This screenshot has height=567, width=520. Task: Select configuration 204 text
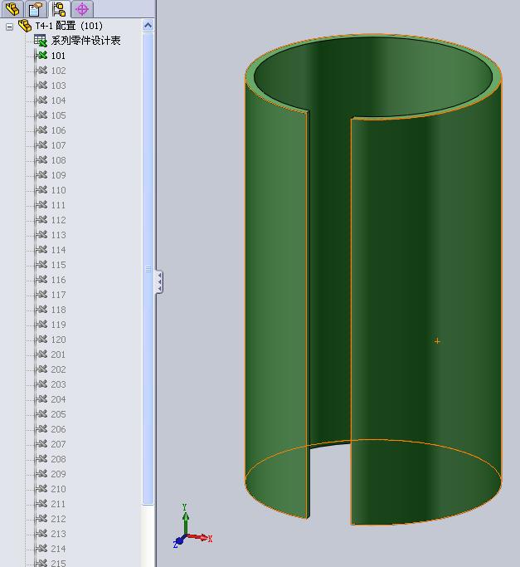[58, 399]
